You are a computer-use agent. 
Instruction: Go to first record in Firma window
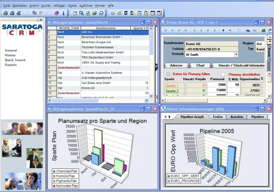click(x=166, y=30)
